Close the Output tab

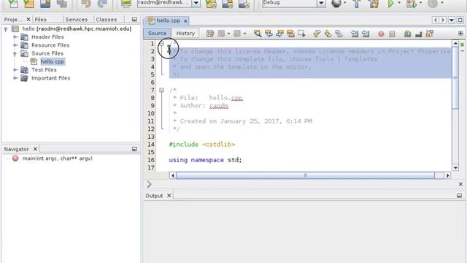click(x=169, y=196)
